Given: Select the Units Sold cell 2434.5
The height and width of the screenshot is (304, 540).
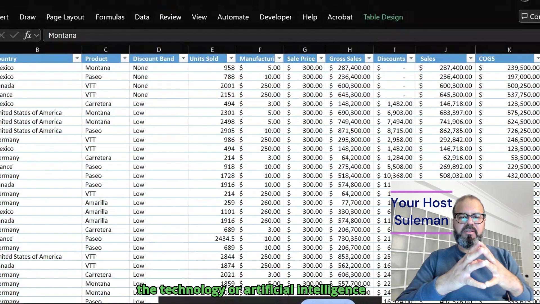Looking at the screenshot, I should point(212,239).
